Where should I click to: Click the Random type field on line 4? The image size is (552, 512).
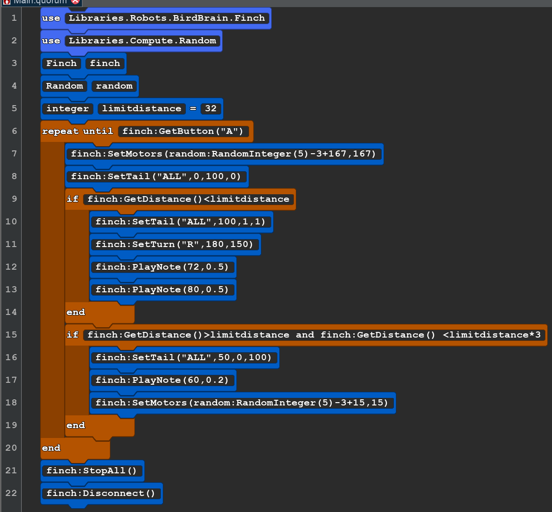click(65, 86)
